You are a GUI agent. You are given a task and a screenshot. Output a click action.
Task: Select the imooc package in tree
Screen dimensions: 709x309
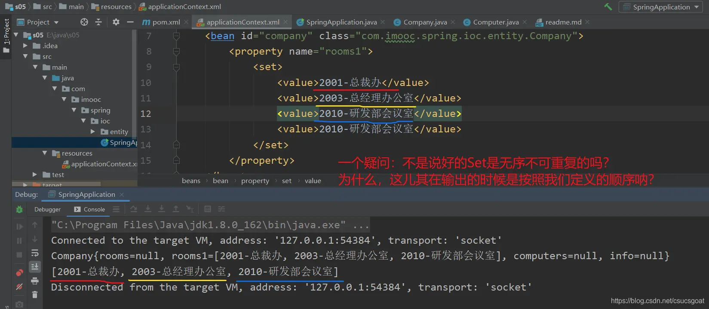point(86,99)
